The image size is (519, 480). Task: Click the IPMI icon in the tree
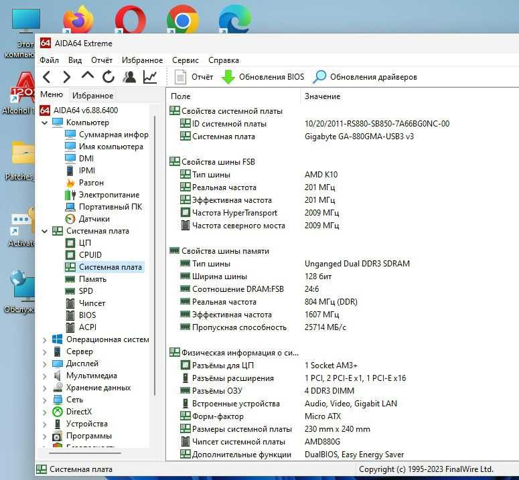(x=70, y=171)
